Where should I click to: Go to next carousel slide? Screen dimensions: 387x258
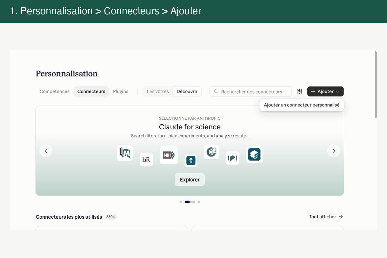pyautogui.click(x=334, y=151)
